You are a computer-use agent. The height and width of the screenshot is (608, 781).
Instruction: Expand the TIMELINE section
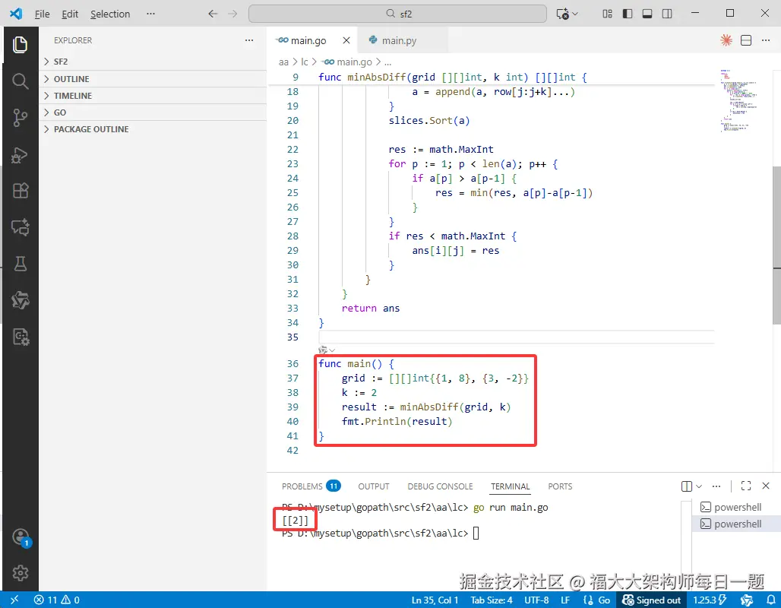click(153, 96)
